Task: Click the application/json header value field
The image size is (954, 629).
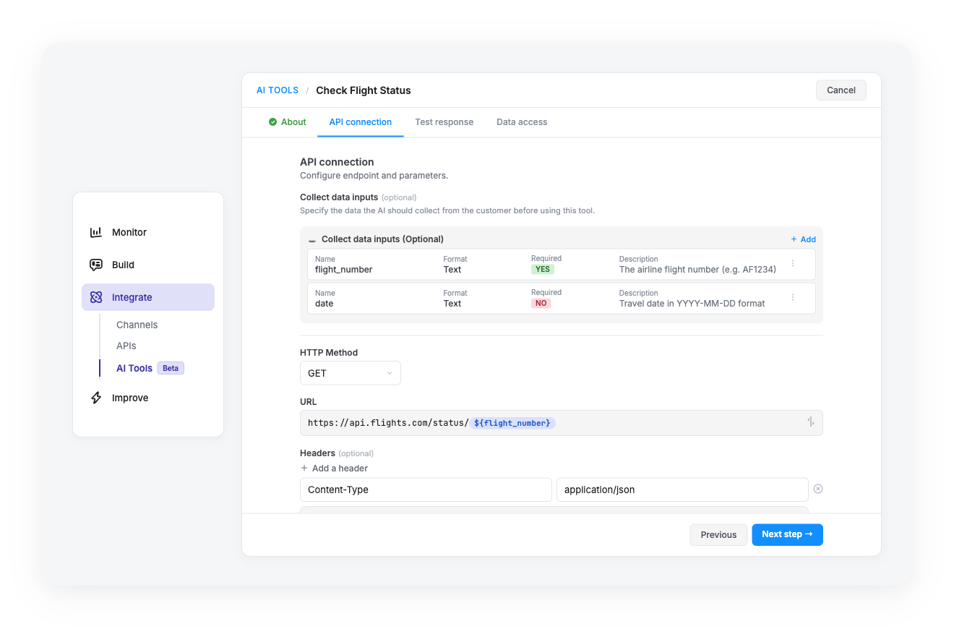Action: (682, 489)
